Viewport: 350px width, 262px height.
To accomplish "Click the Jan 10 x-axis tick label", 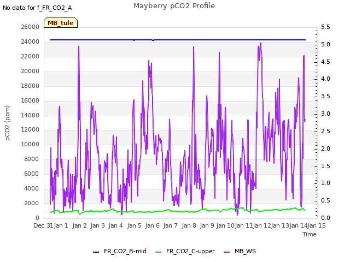I will (225, 225).
